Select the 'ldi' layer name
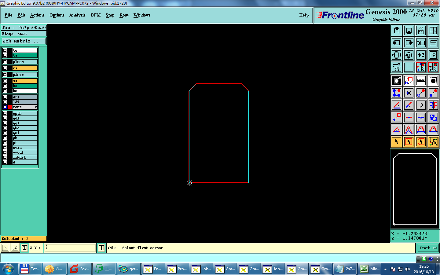Screen dimensions: 440x275 [x=25, y=102]
